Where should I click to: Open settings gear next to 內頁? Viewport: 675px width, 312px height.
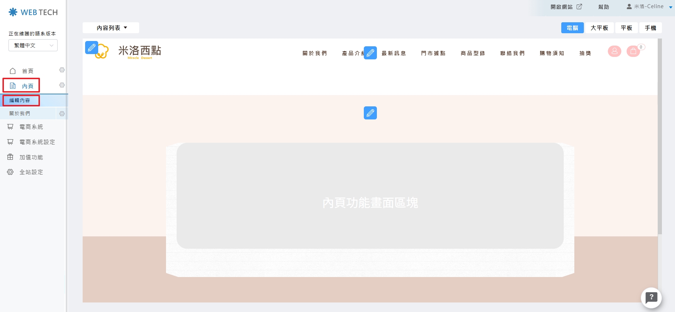click(62, 85)
